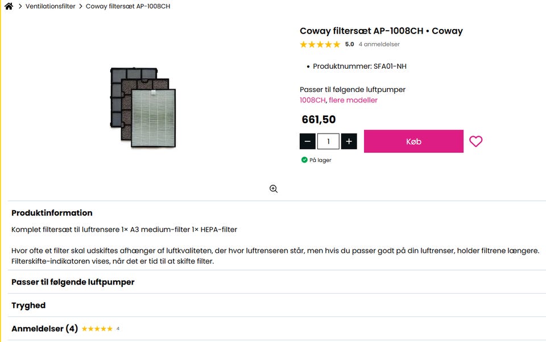
Task: Open Ventilationsfilter breadcrumb link
Action: coord(51,6)
